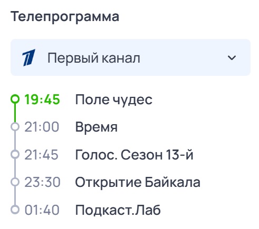
Task: Open the Первый канал channel selector
Action: click(130, 57)
